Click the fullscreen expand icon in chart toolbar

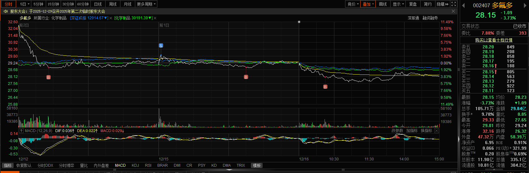[453, 4]
